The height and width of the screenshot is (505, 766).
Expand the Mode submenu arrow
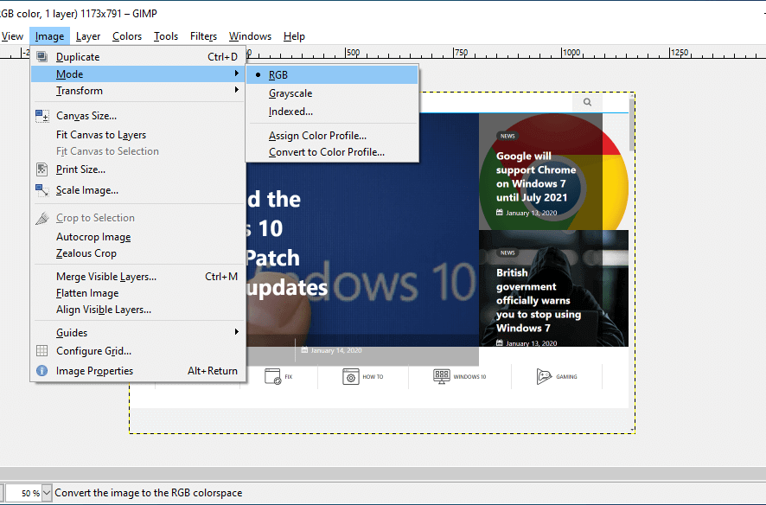236,74
